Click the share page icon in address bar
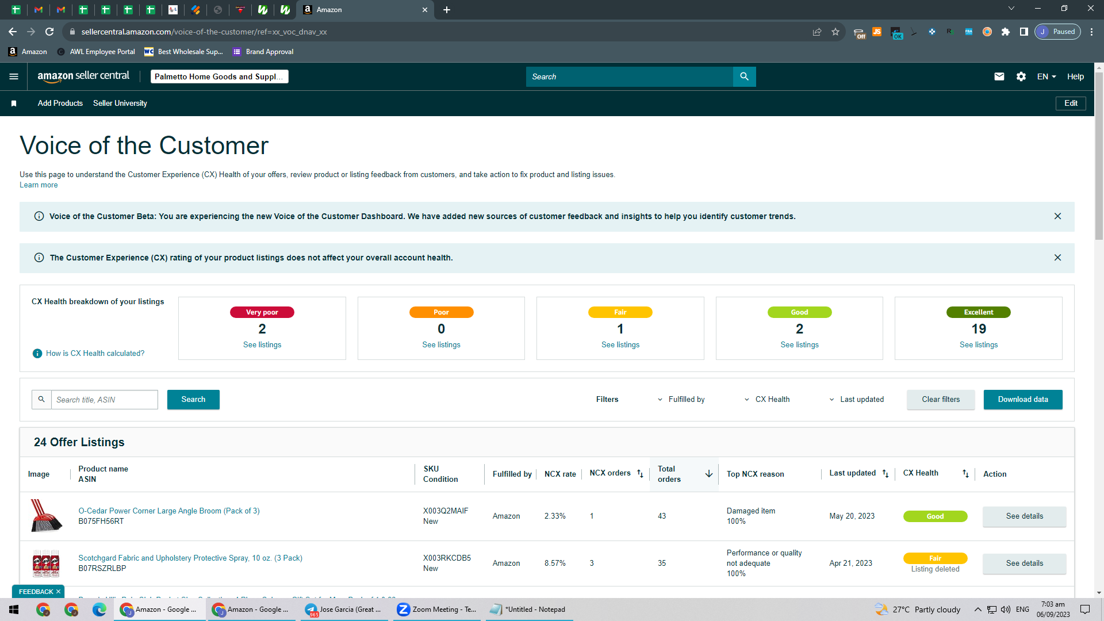This screenshot has width=1104, height=621. 817,32
